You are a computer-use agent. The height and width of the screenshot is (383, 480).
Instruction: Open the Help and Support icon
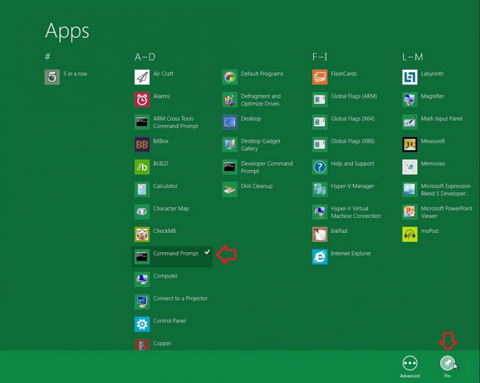click(320, 166)
